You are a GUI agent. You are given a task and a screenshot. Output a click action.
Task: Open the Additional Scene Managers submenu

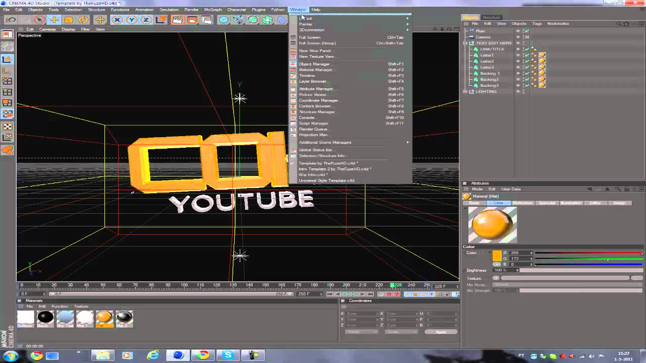pos(351,142)
